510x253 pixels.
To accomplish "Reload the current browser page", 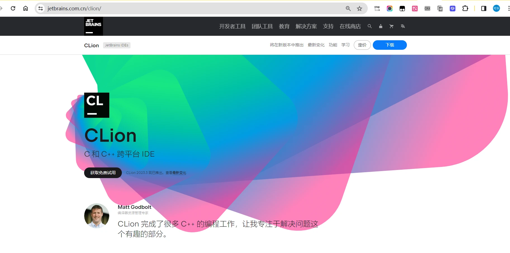I will click(x=13, y=8).
